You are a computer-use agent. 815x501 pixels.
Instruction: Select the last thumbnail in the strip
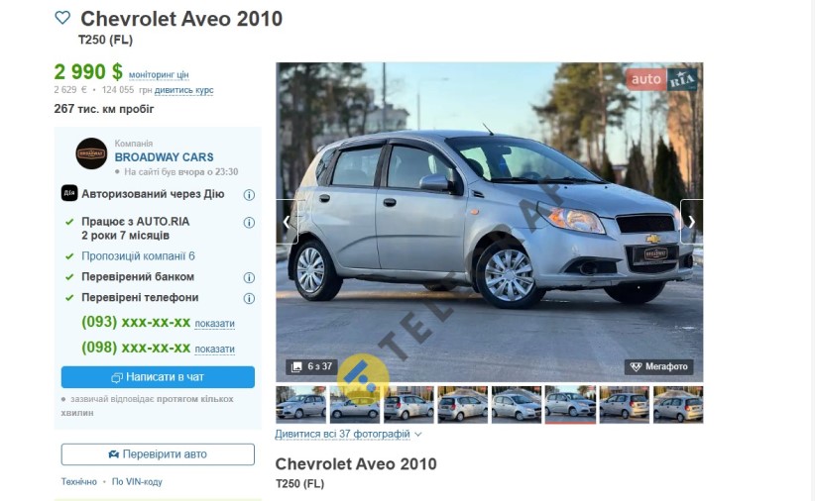(x=678, y=404)
